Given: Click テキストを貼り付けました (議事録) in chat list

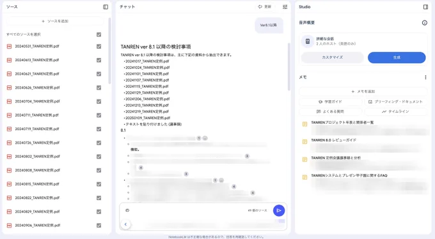Looking at the screenshot, I should (154, 124).
